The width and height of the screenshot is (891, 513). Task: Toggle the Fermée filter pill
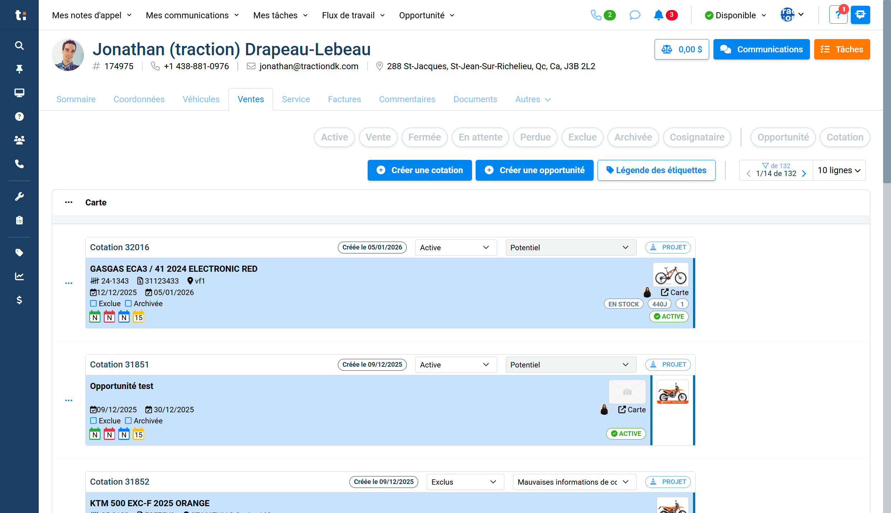tap(424, 137)
